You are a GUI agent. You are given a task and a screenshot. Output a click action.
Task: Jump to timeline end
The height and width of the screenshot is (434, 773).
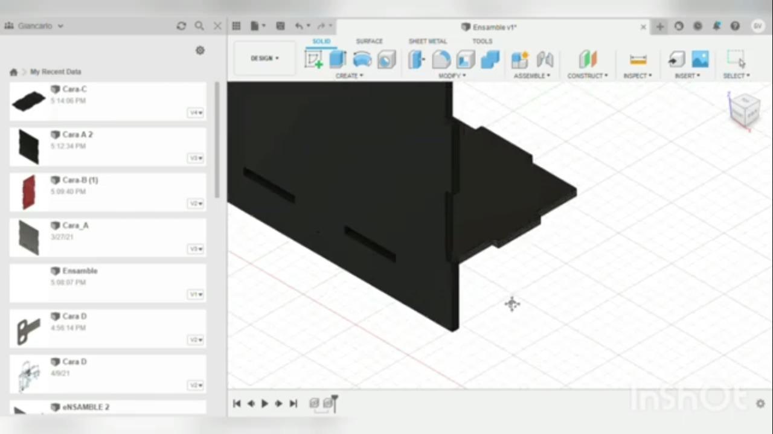(293, 403)
